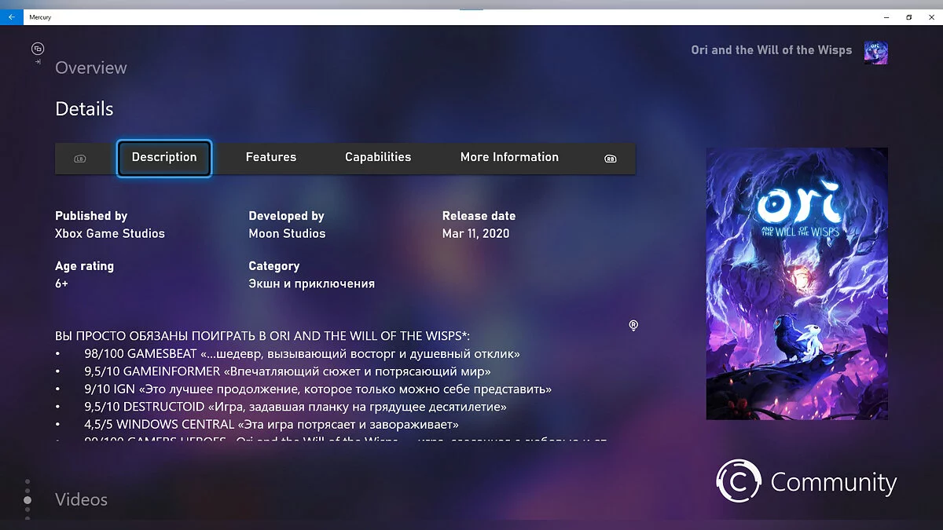Click the view button icon above Overview
This screenshot has height=530, width=943.
coord(38,49)
